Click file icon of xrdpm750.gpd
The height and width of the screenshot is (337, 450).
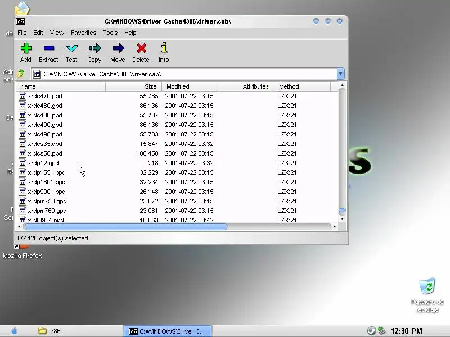click(x=22, y=201)
